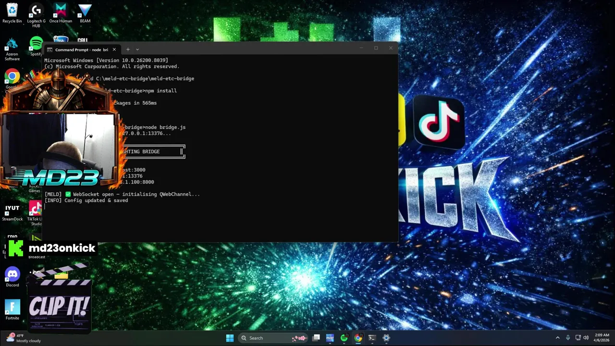
Task: Launch Logitech G HUB from desktop
Action: pos(36,16)
